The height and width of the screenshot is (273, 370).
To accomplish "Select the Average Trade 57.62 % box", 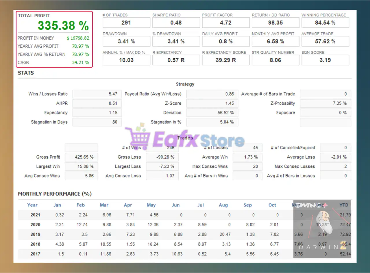I will pos(325,41).
